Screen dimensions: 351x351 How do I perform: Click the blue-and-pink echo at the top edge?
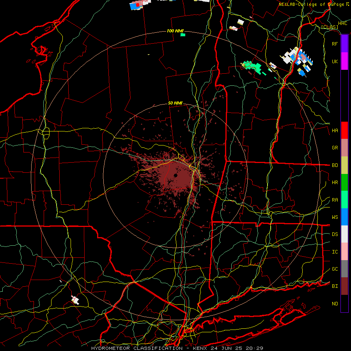140,4
